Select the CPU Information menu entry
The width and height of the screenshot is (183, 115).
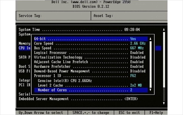[25, 48]
